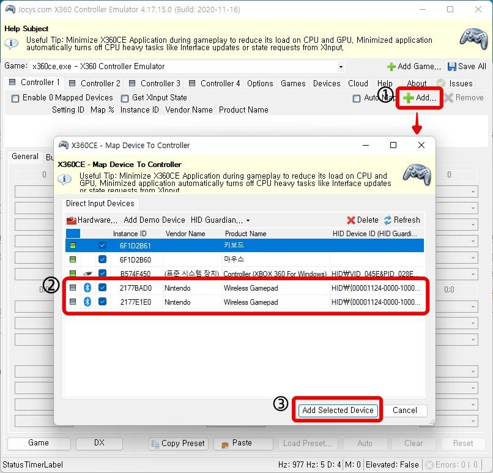
Task: Click the Refresh arrows icon
Action: point(387,220)
